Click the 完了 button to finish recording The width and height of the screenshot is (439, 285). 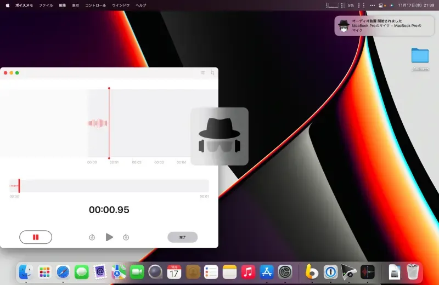[182, 237]
